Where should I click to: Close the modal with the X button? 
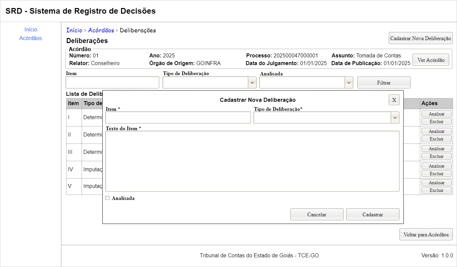tap(394, 100)
